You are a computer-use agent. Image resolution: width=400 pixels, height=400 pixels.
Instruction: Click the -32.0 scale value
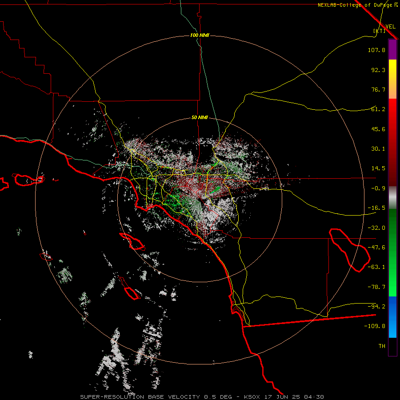[x=376, y=228]
